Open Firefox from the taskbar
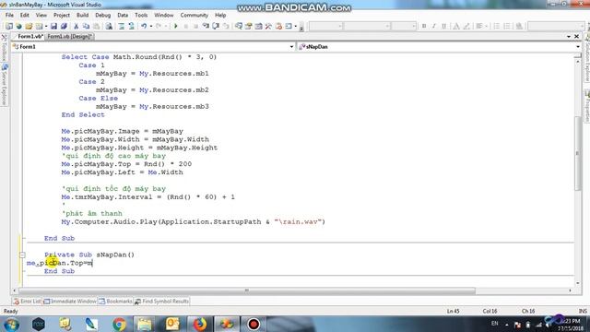Image resolution: width=590 pixels, height=332 pixels. coord(200,324)
